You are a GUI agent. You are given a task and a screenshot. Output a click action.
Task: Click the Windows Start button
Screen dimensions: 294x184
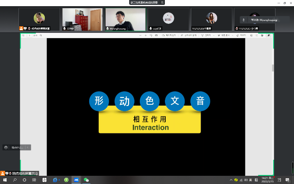[5, 180]
